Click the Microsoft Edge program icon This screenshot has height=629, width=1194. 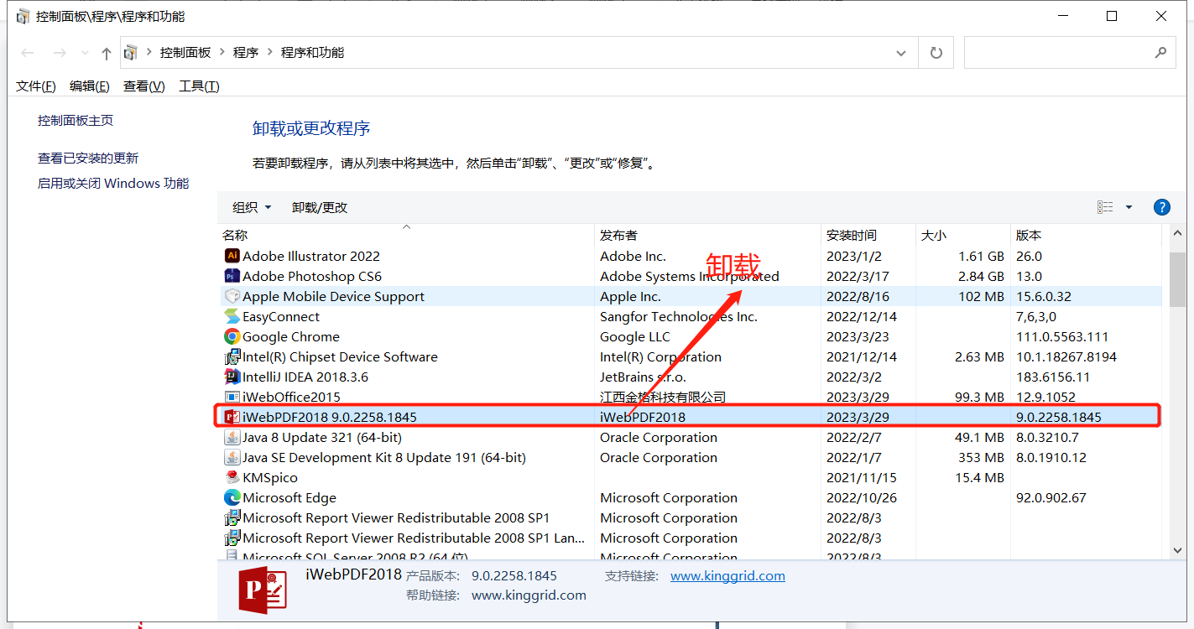[232, 497]
